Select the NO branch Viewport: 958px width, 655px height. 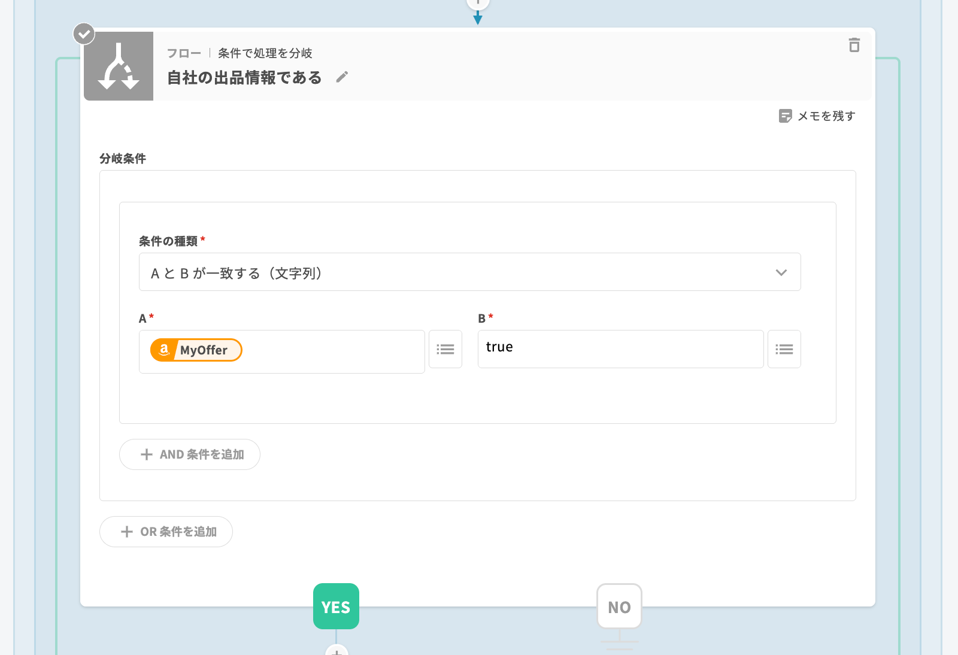click(619, 607)
